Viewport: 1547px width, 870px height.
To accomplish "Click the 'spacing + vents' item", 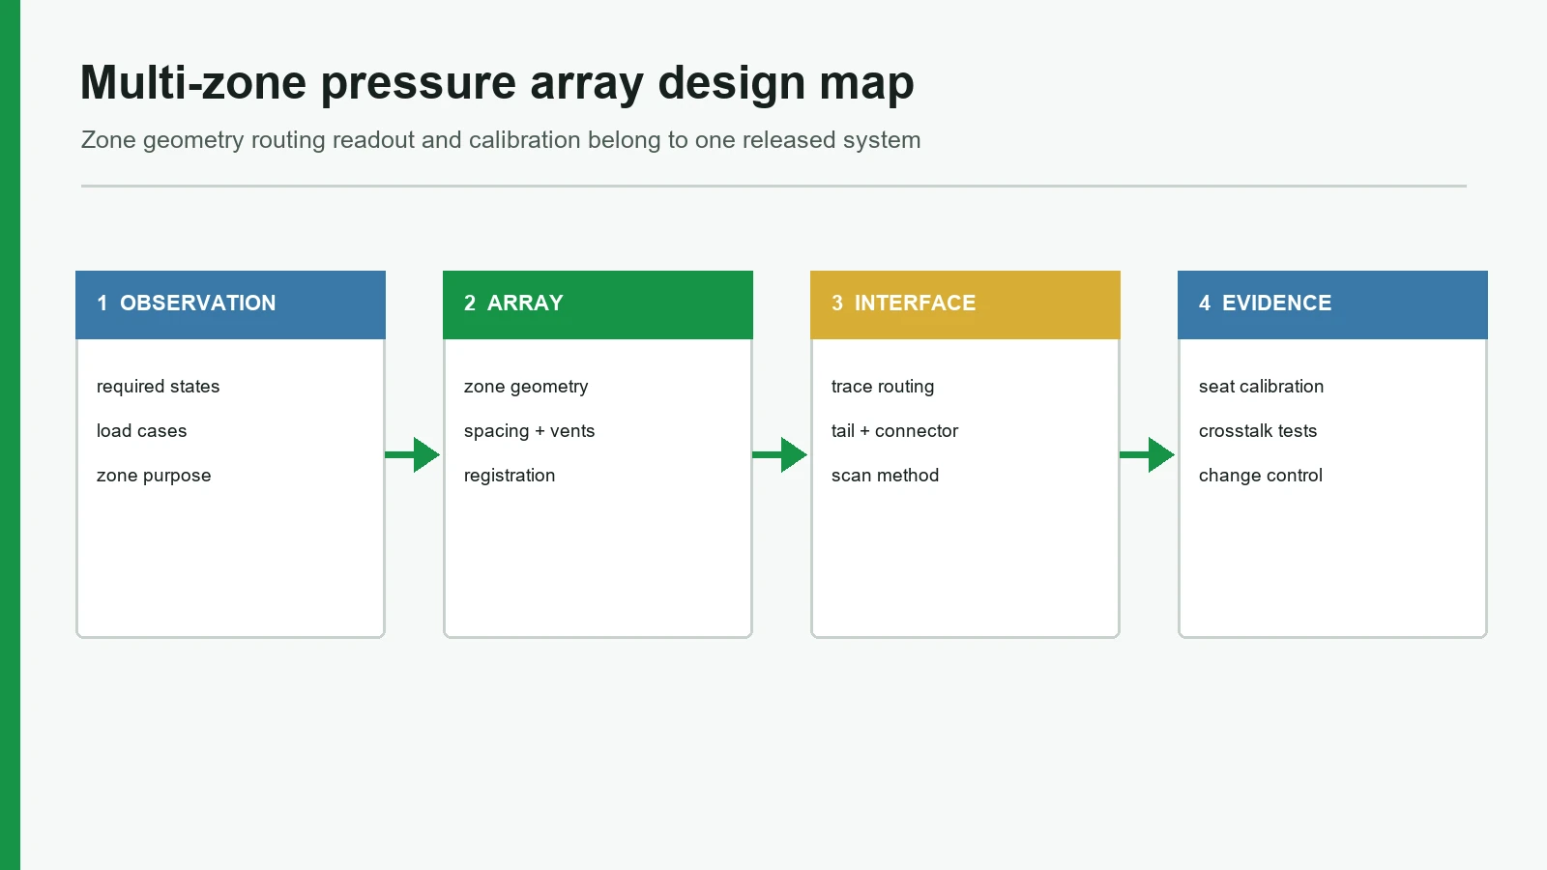I will point(530,431).
